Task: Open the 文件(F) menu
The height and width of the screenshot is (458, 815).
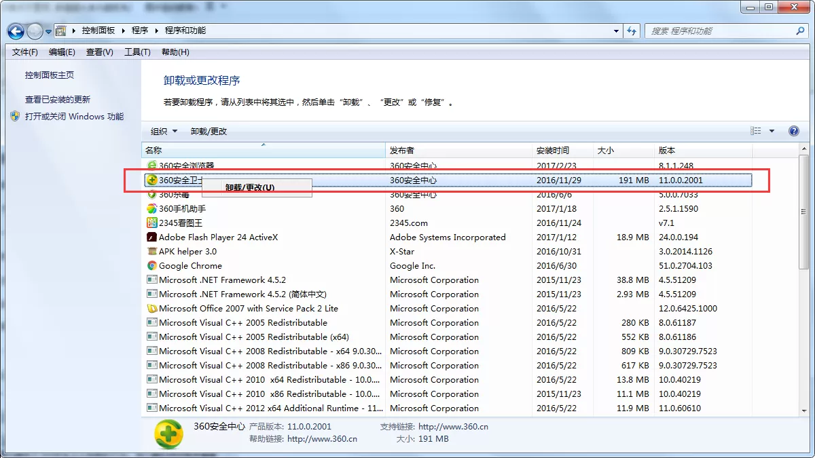Action: click(25, 52)
